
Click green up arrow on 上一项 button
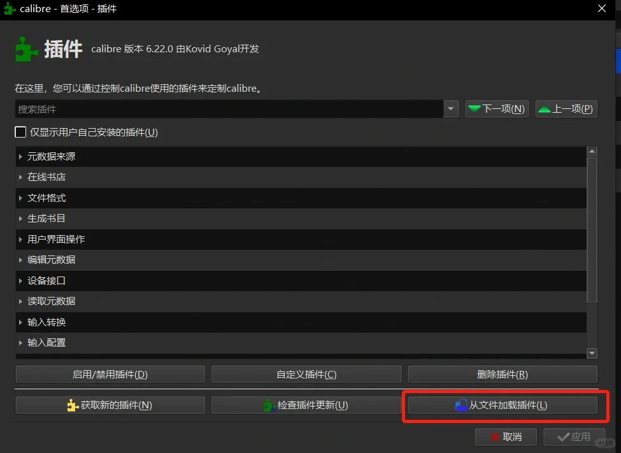(x=545, y=109)
